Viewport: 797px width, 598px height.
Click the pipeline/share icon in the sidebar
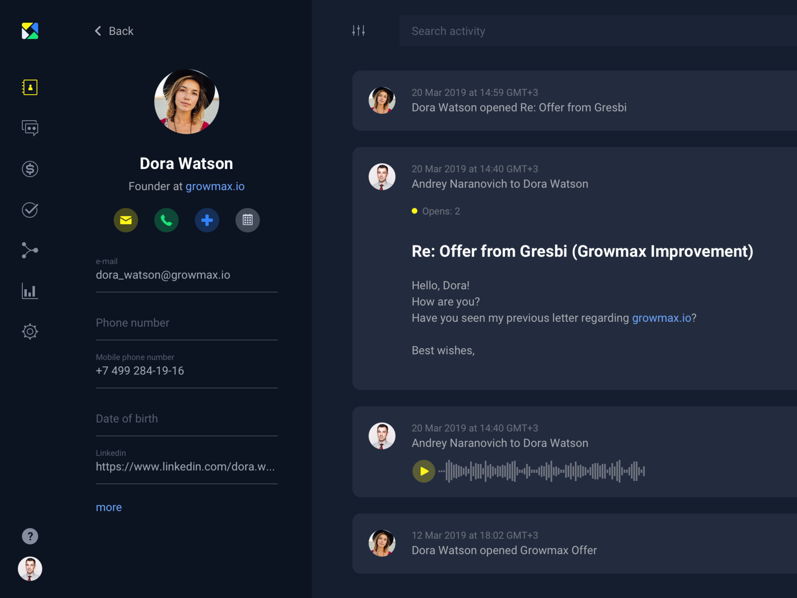pyautogui.click(x=30, y=251)
